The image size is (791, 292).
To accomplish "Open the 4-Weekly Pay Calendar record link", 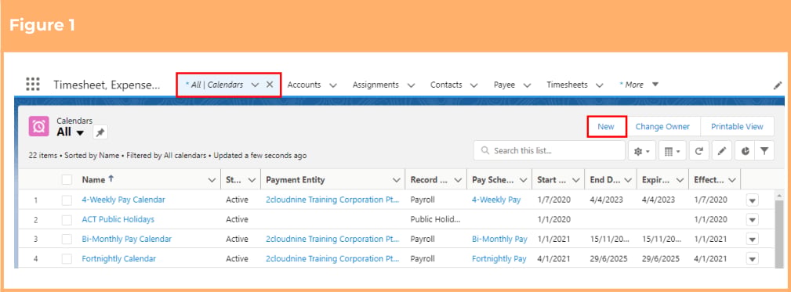I will click(123, 200).
